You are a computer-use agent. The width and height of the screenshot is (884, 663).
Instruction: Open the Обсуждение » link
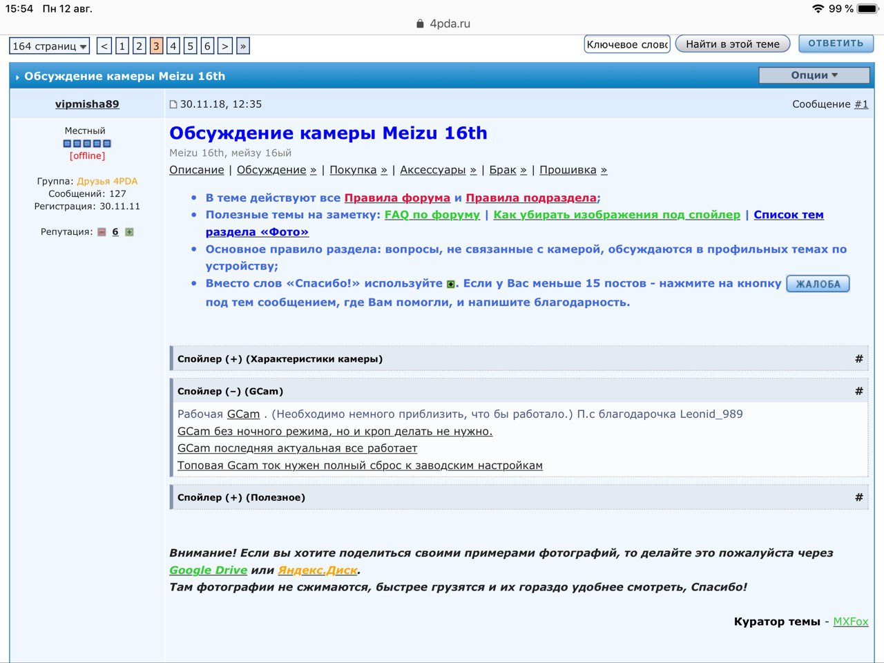276,170
